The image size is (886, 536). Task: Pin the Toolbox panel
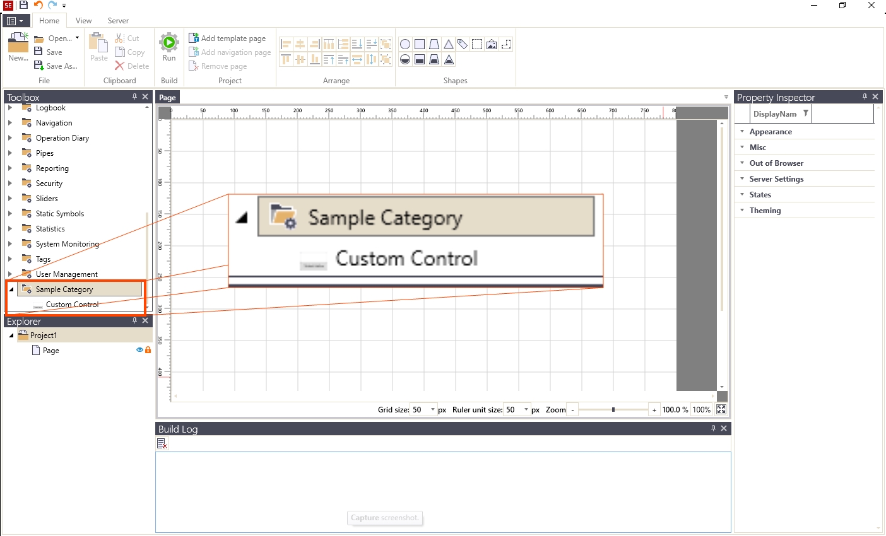(x=134, y=96)
